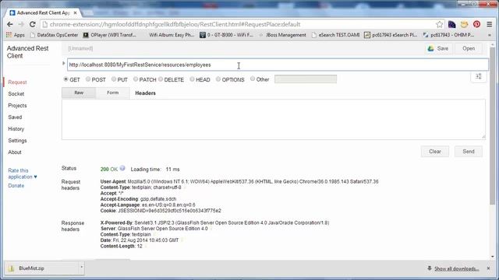Click the Open button

point(469,48)
